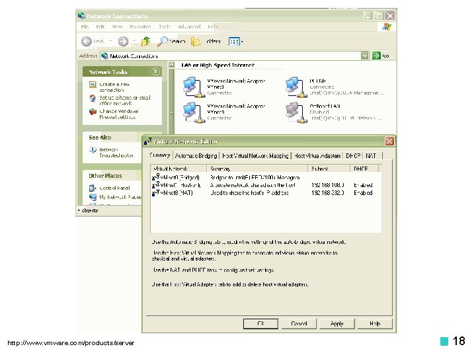Click Set up a home or small office network
The height and width of the screenshot is (357, 476).
(x=125, y=100)
